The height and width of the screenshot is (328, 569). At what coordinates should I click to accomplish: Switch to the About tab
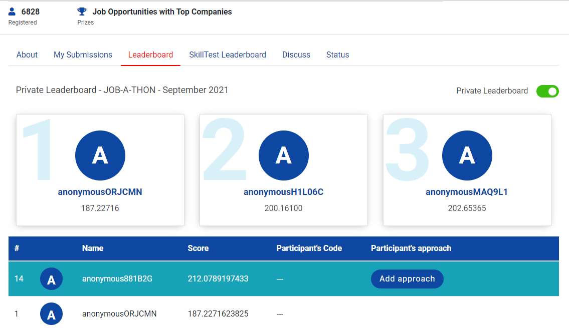point(27,54)
